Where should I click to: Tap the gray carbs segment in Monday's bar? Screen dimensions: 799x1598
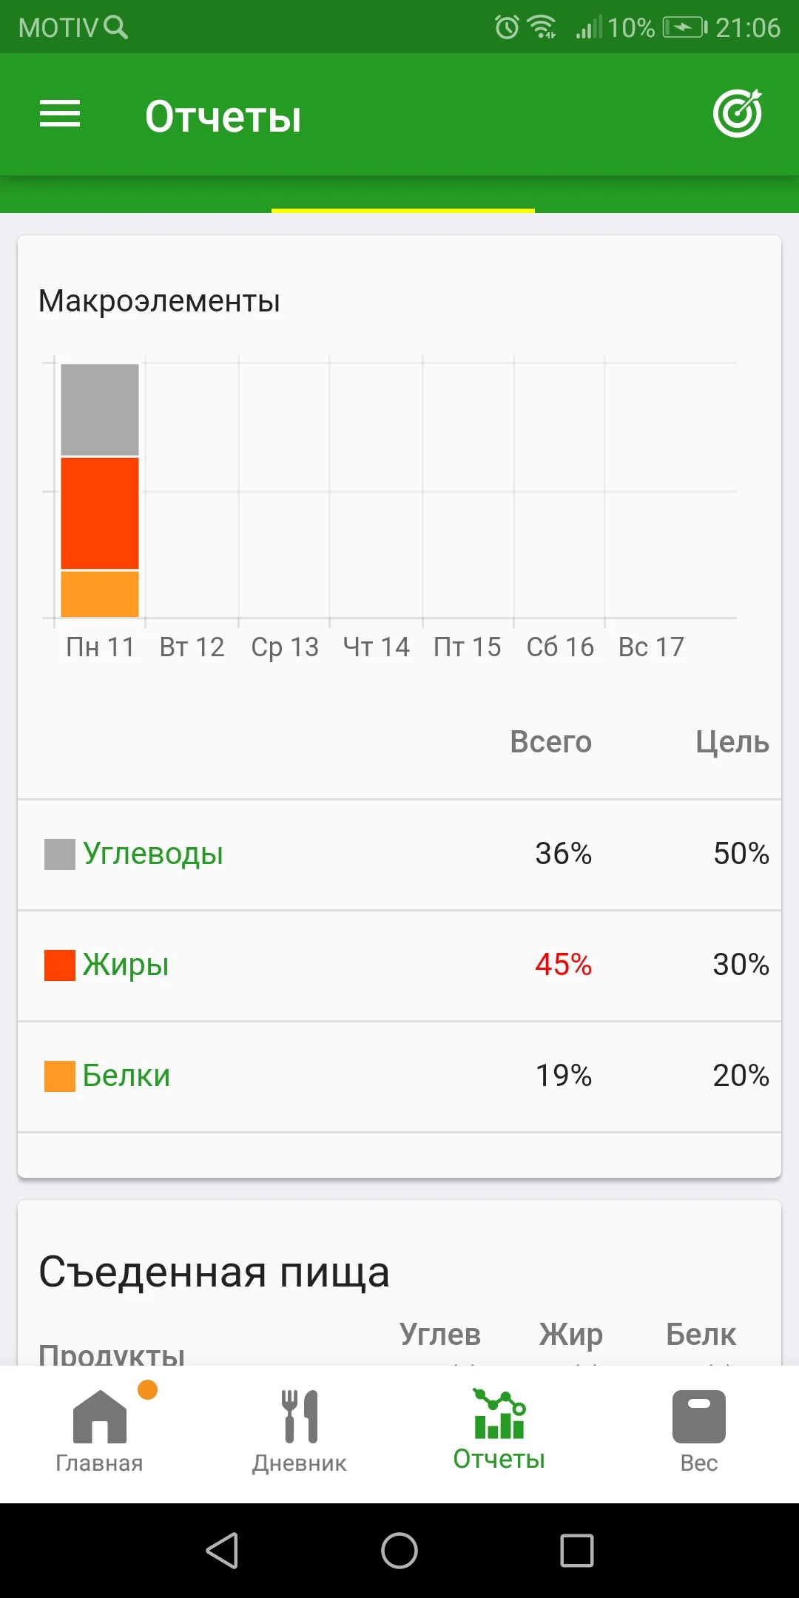(100, 409)
